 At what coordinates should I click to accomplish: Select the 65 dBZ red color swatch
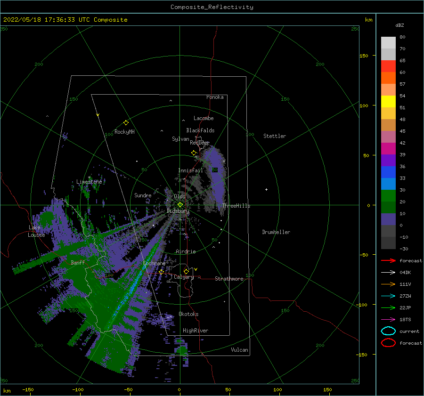[388, 66]
